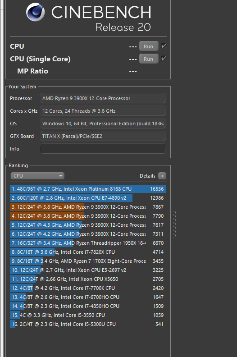
Task: Click the score 12986 value
Action: point(157,198)
